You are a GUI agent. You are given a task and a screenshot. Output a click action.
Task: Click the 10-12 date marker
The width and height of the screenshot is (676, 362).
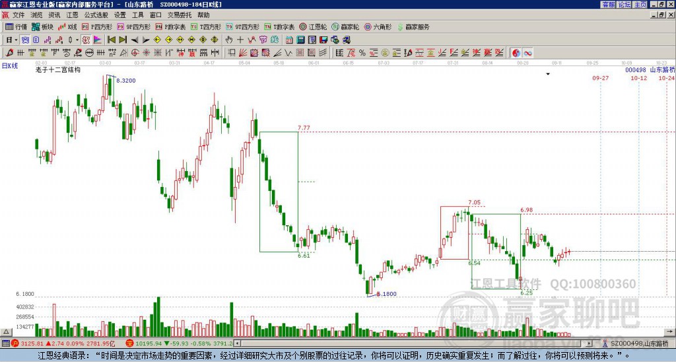(638, 78)
